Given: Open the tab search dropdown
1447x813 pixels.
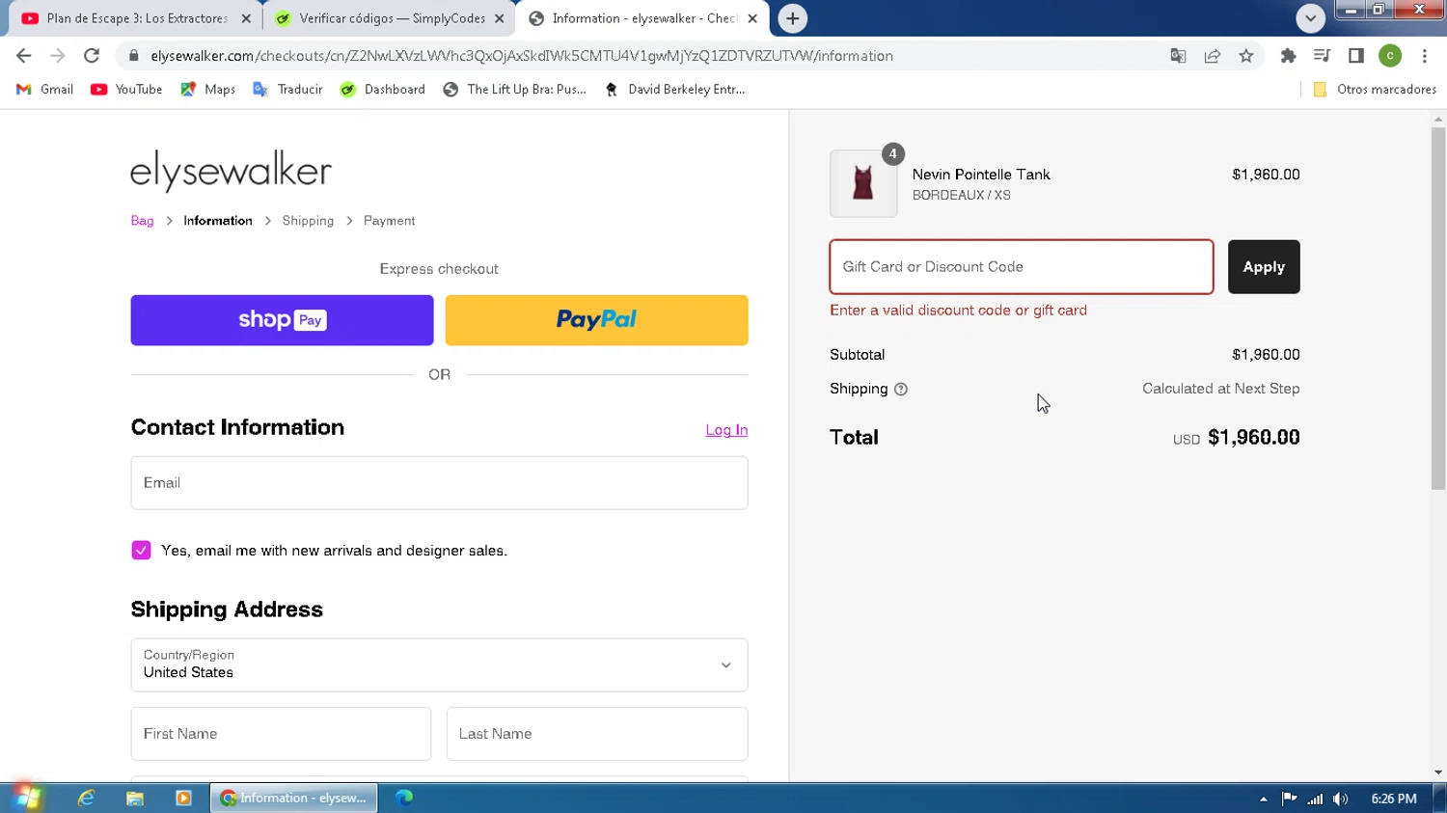Looking at the screenshot, I should point(1310,18).
